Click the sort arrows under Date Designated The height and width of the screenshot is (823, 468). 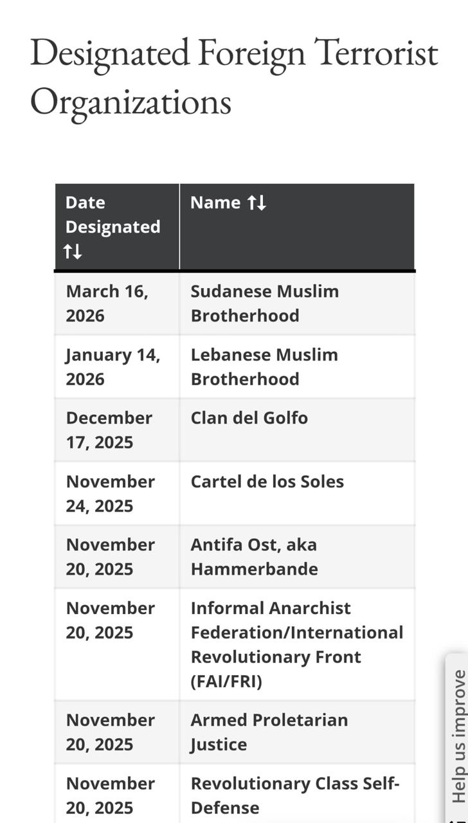(x=73, y=251)
